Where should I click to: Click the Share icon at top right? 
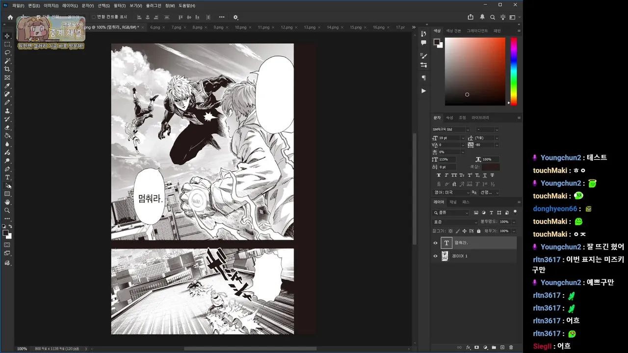471,17
